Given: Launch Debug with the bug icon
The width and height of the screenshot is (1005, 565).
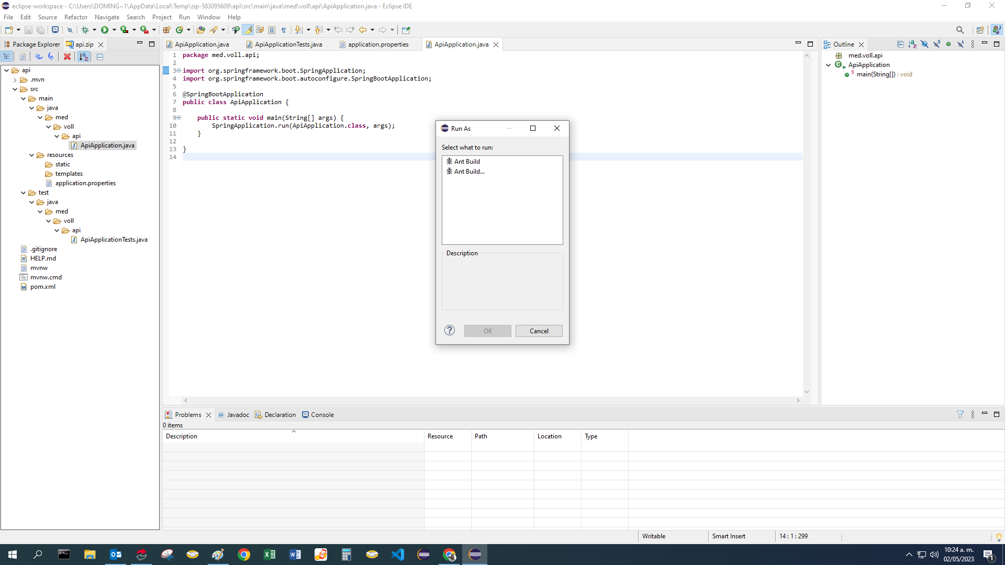Looking at the screenshot, I should pos(85,30).
